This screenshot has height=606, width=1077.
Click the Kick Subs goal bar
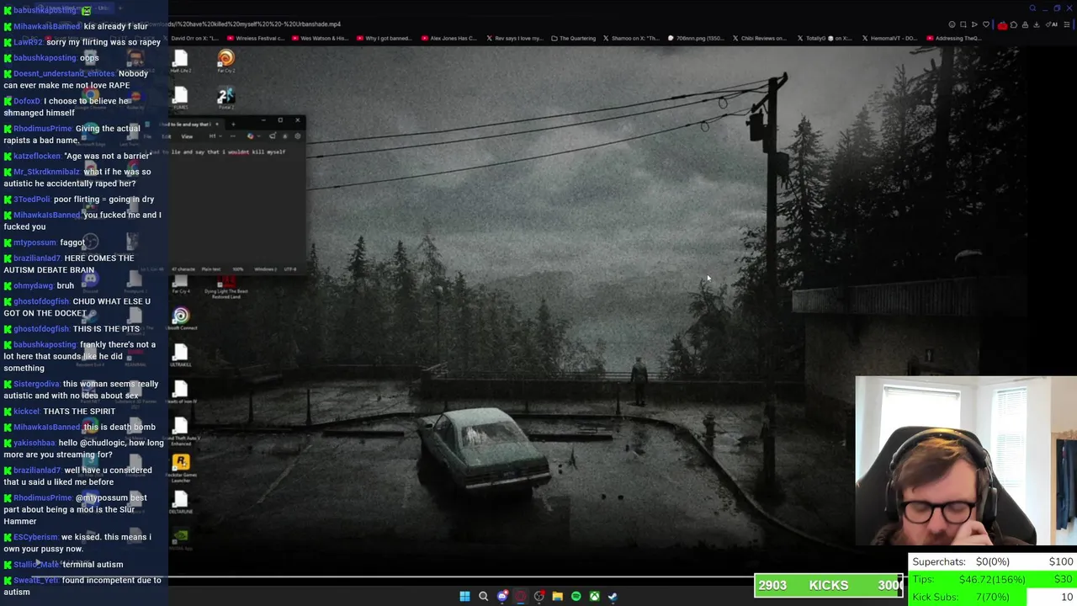(x=993, y=597)
